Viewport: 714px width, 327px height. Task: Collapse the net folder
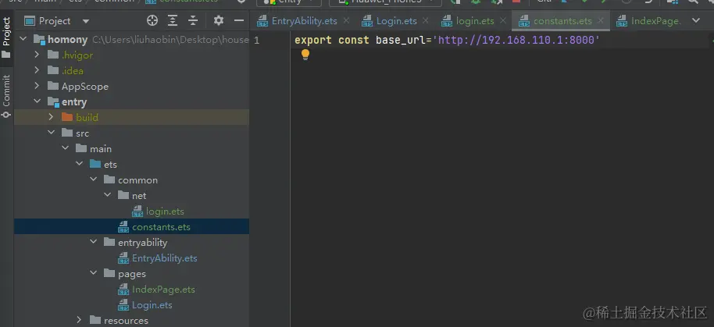pyautogui.click(x=108, y=194)
